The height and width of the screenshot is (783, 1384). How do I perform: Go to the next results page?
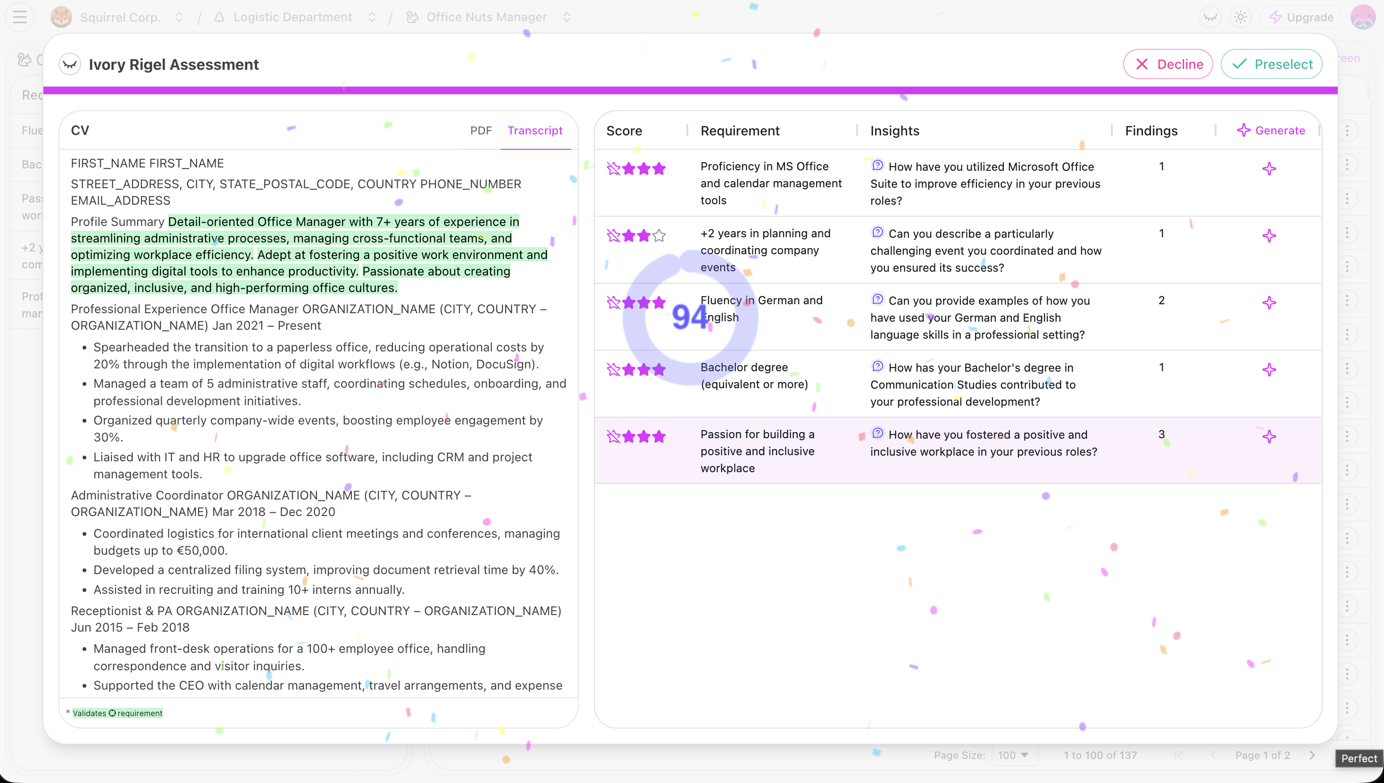click(1312, 755)
